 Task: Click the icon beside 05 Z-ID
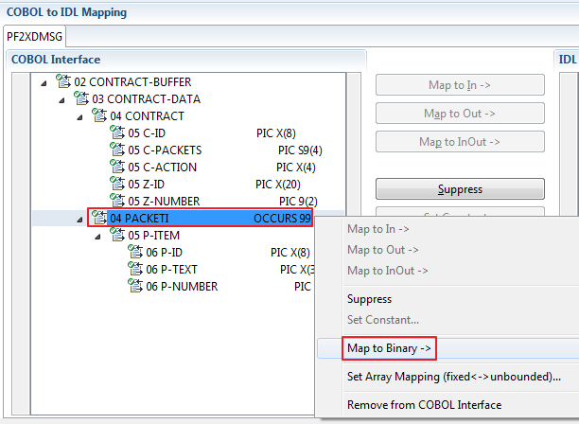tap(117, 184)
